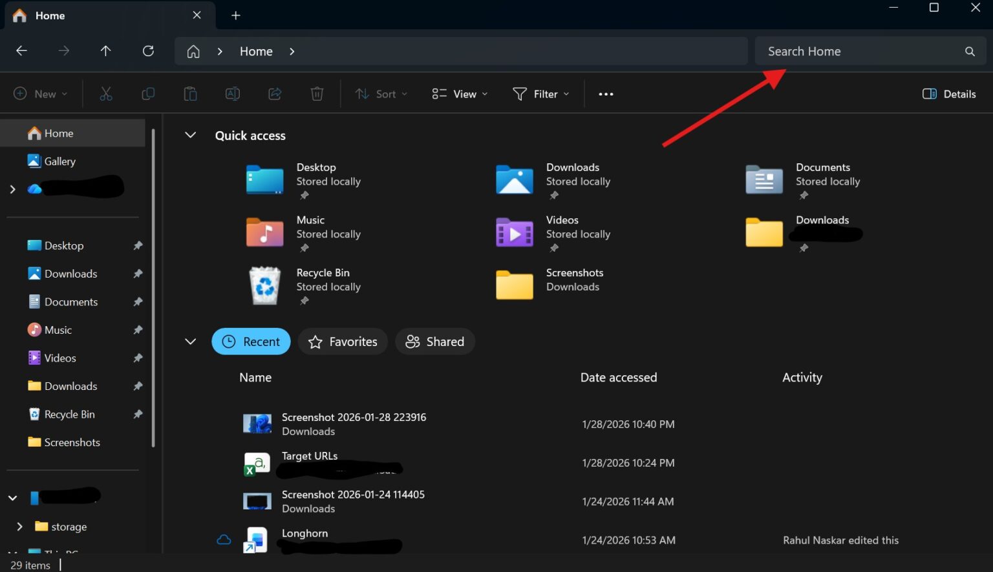Open Videos folder in Quick access
This screenshot has height=572, width=993.
tap(553, 233)
